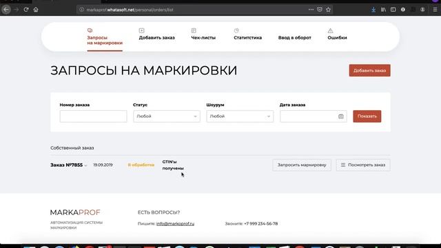Open Ввод в оборот tab

(x=294, y=38)
